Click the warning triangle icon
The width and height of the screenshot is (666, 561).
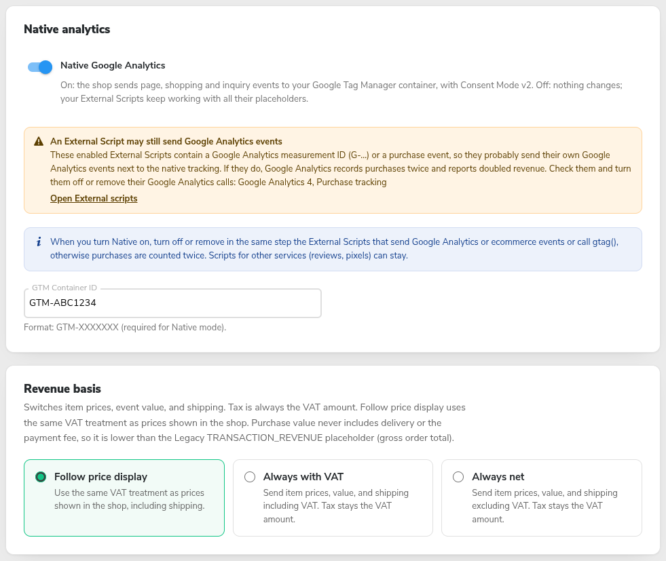[39, 141]
